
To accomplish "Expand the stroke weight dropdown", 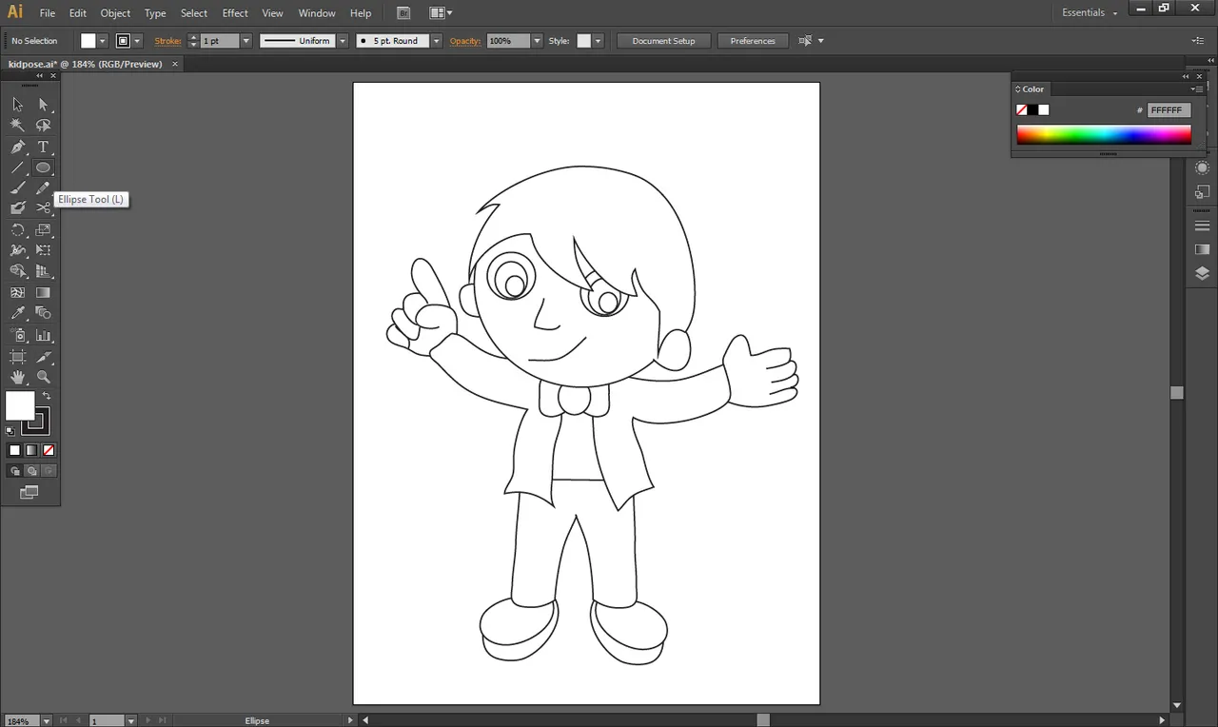I will pos(246,41).
